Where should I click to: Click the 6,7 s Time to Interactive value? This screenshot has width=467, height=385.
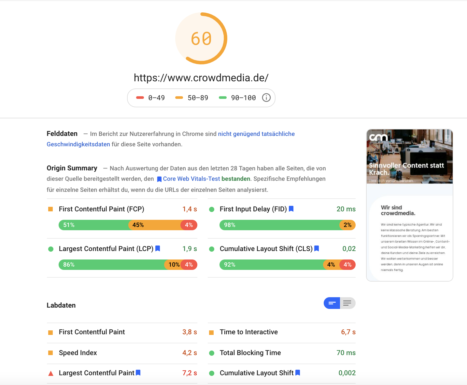pos(348,332)
